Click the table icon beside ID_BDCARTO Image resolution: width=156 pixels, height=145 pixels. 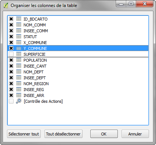pos(19,19)
